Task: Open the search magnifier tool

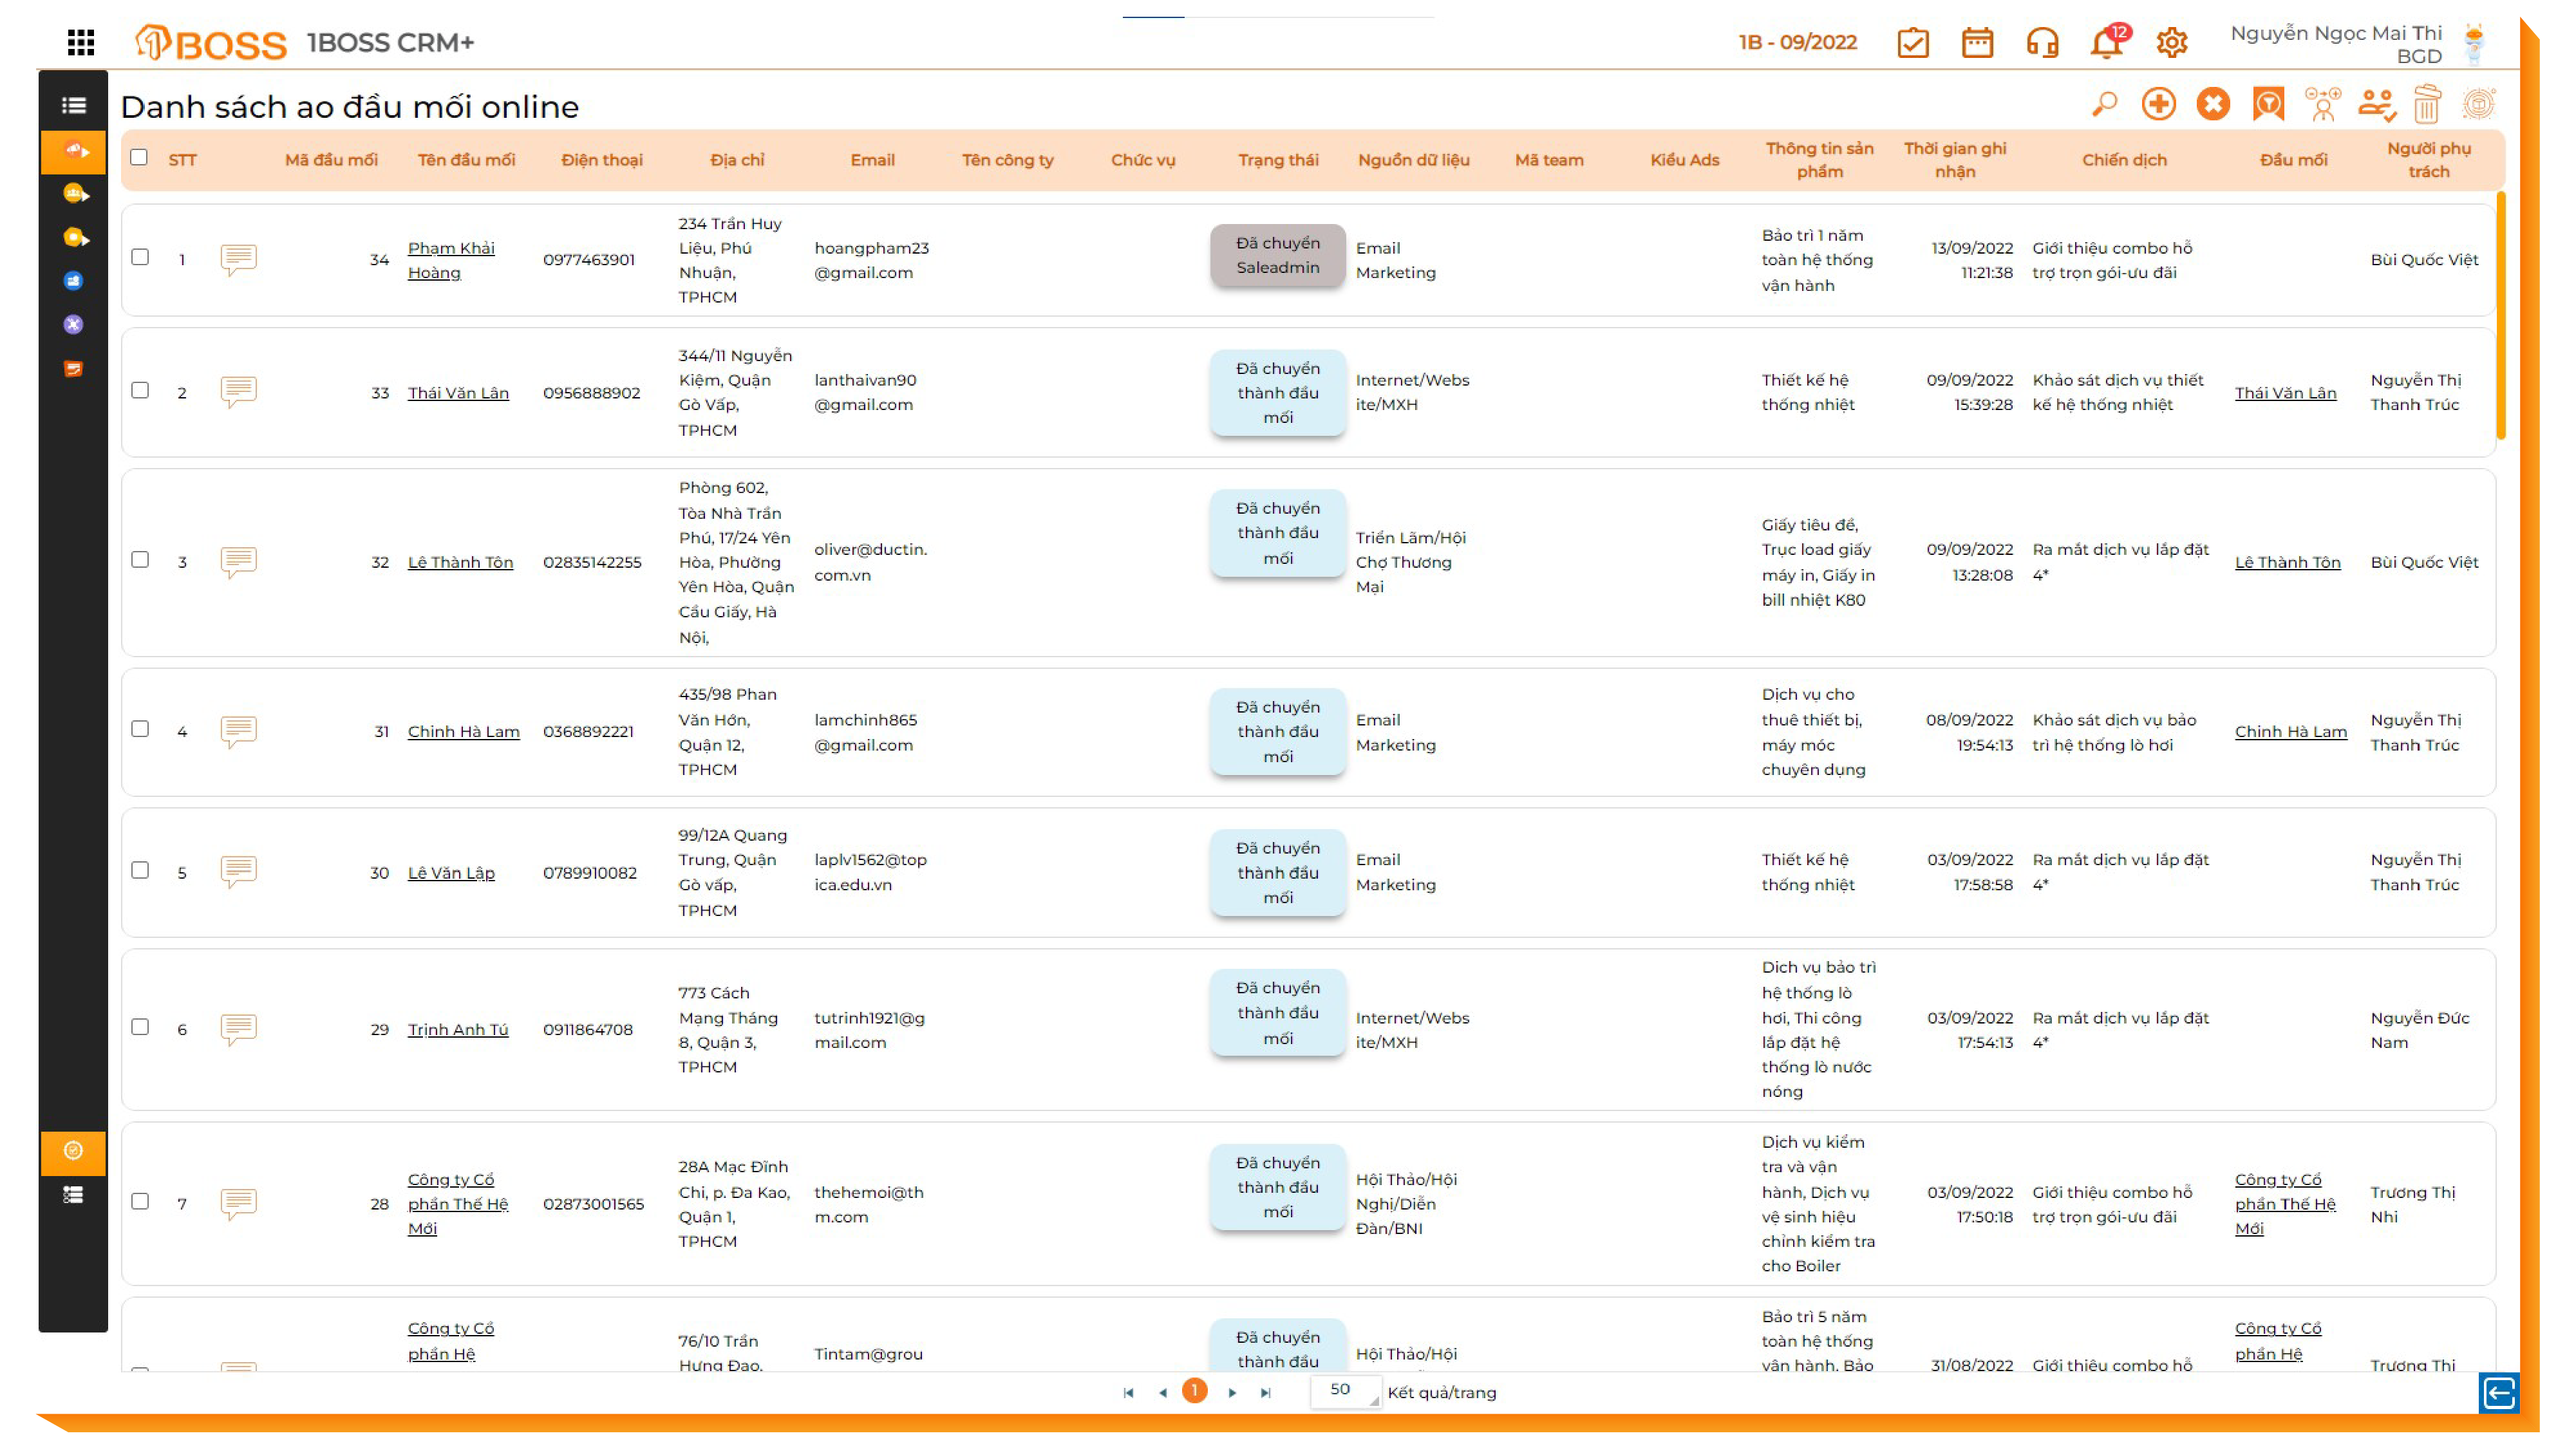Action: coord(2104,104)
